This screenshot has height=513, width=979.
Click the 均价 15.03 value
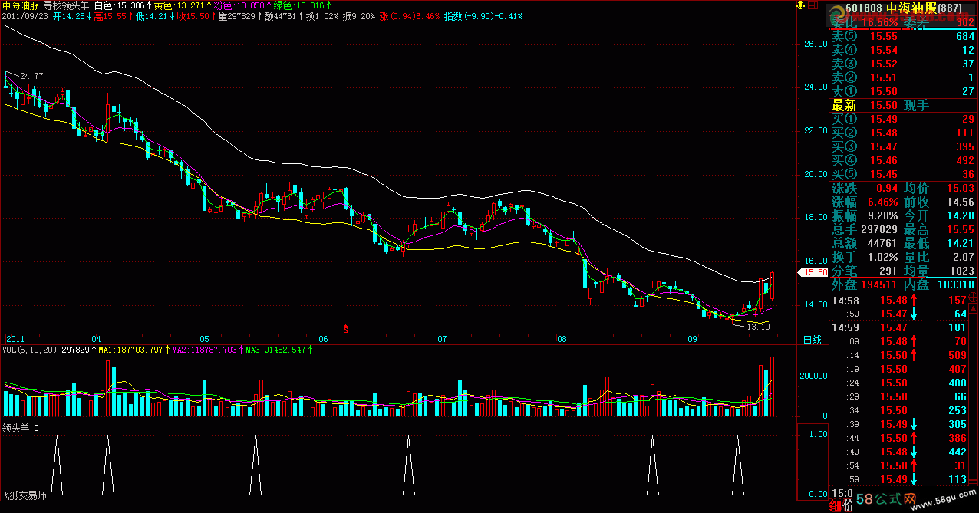click(960, 188)
